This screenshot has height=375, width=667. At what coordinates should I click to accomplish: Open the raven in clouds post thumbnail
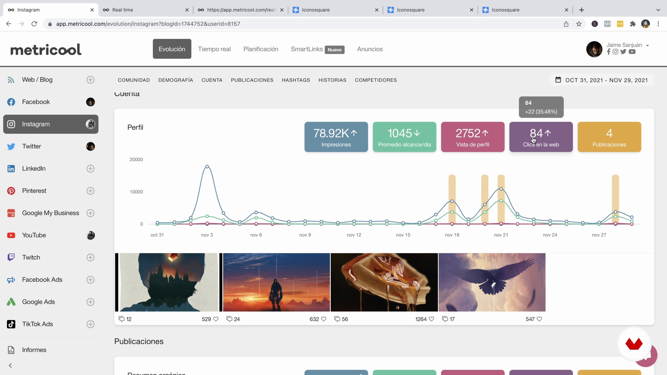point(492,282)
